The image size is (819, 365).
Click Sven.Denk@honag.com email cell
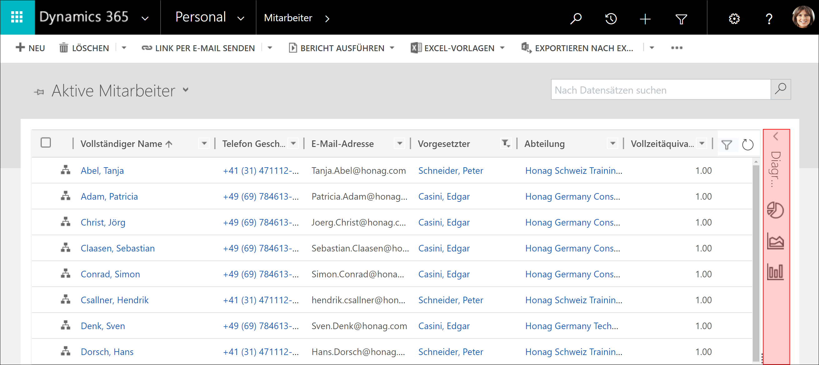[359, 326]
